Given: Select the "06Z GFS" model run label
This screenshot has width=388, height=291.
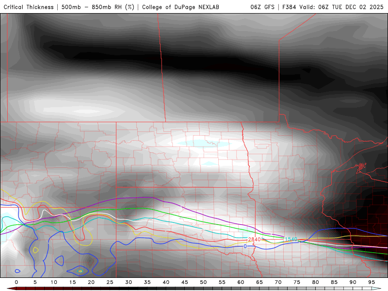Looking at the screenshot, I should tap(262, 7).
